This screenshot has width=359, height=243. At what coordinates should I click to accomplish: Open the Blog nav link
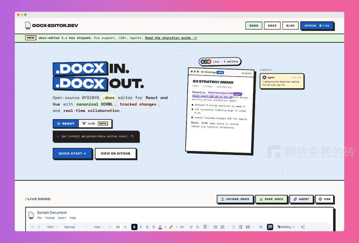click(290, 25)
